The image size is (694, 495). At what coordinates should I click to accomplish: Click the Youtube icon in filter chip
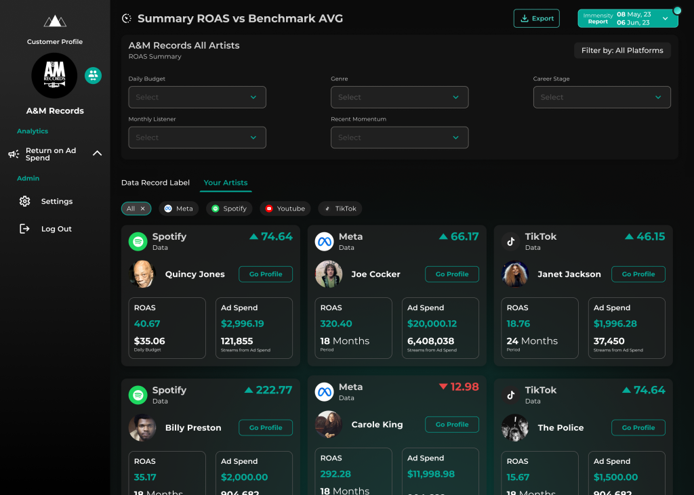pos(268,209)
